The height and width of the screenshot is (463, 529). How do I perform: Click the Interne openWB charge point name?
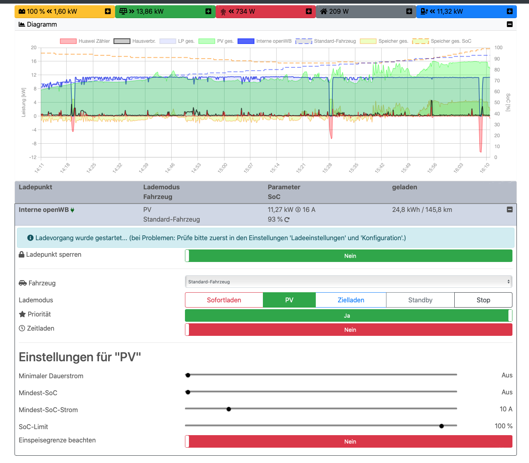pos(44,210)
